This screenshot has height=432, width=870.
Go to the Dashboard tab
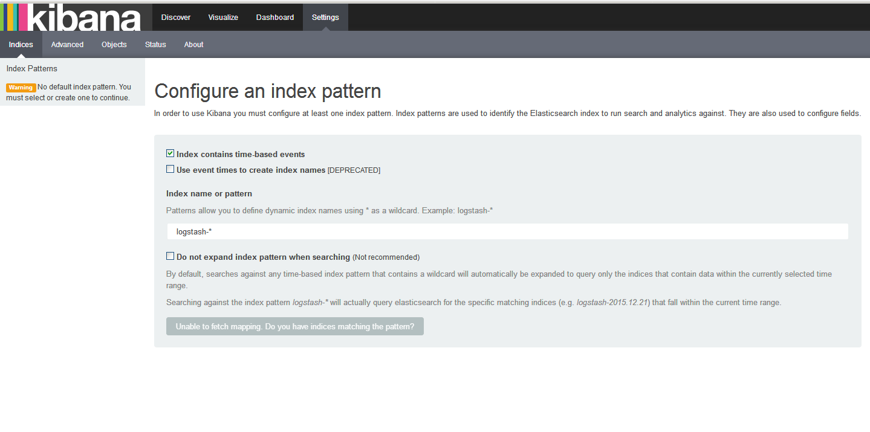click(275, 18)
